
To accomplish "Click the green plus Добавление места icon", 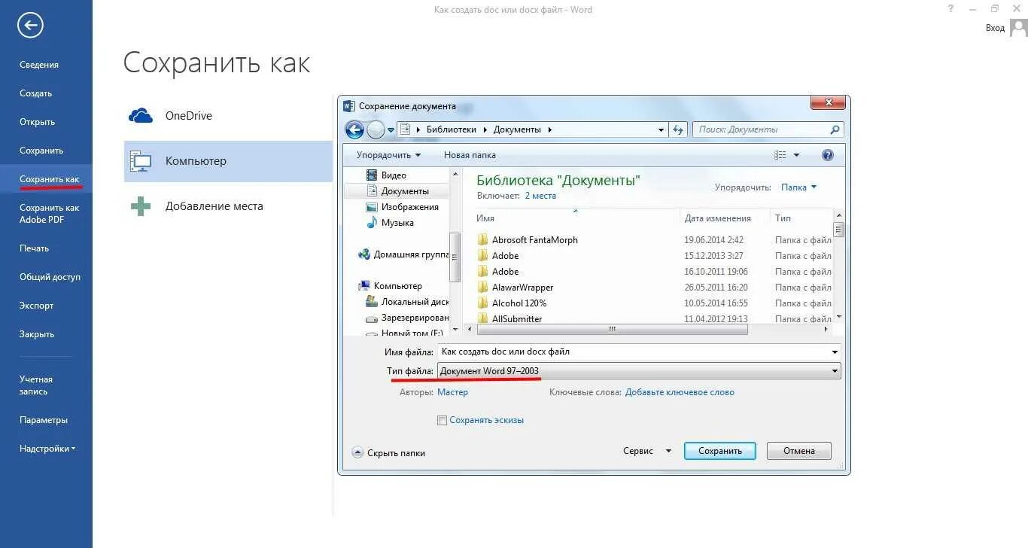I will click(141, 206).
